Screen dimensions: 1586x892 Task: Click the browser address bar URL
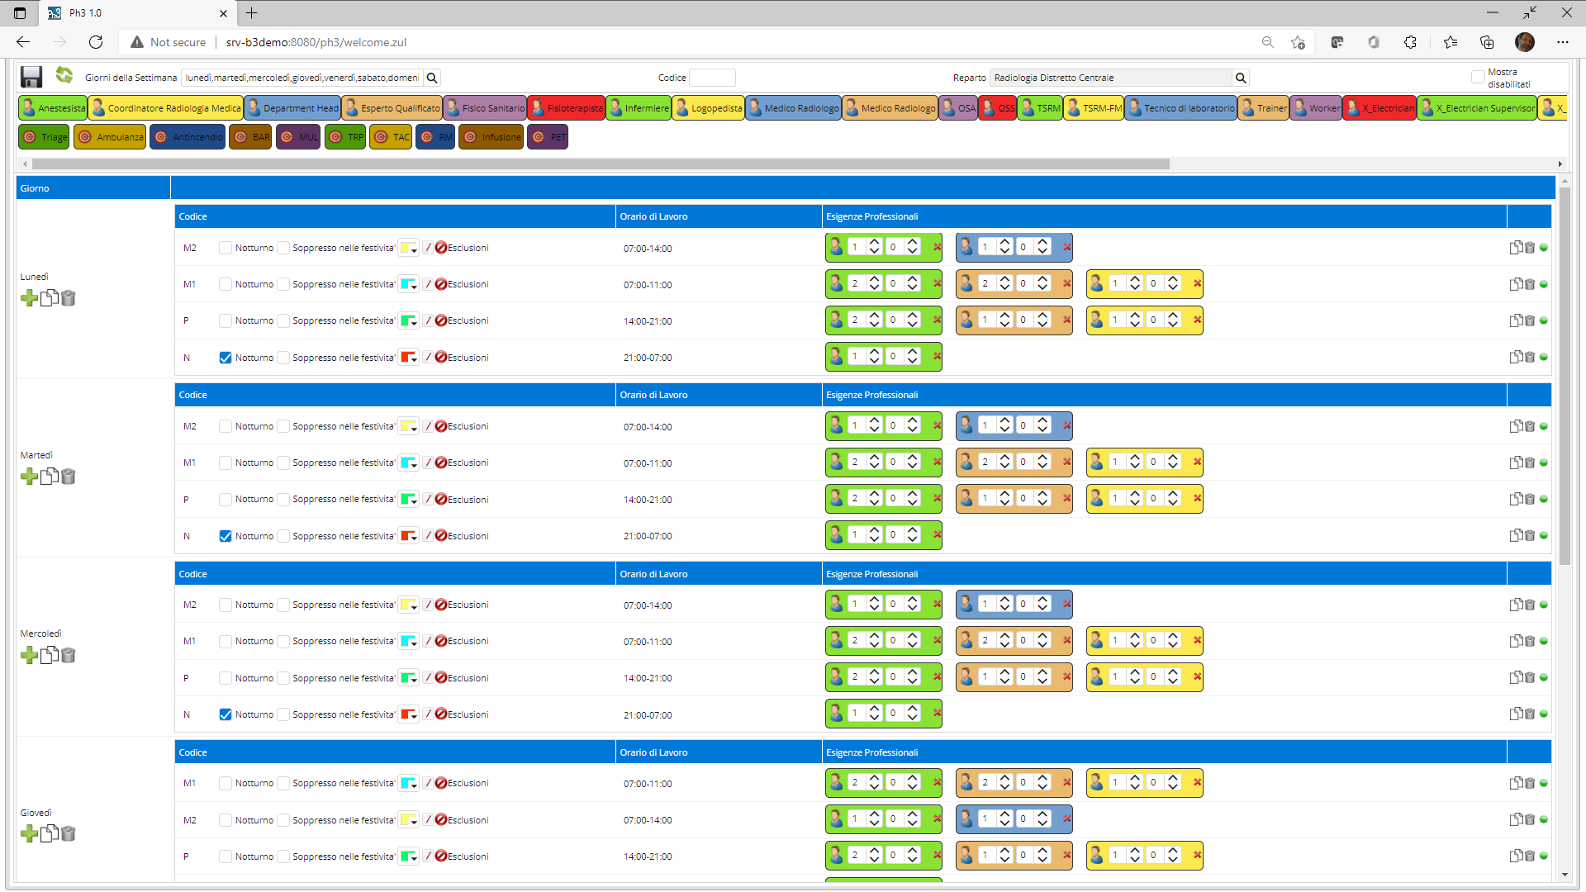tap(316, 42)
